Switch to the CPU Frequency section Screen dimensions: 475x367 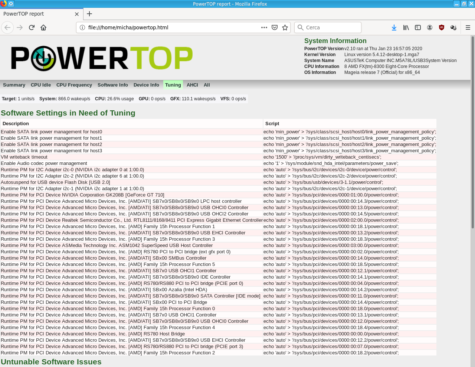coord(74,85)
